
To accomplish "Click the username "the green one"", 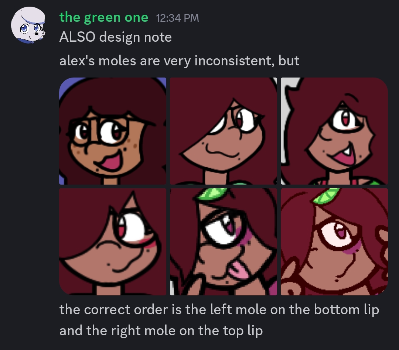I will pos(103,18).
